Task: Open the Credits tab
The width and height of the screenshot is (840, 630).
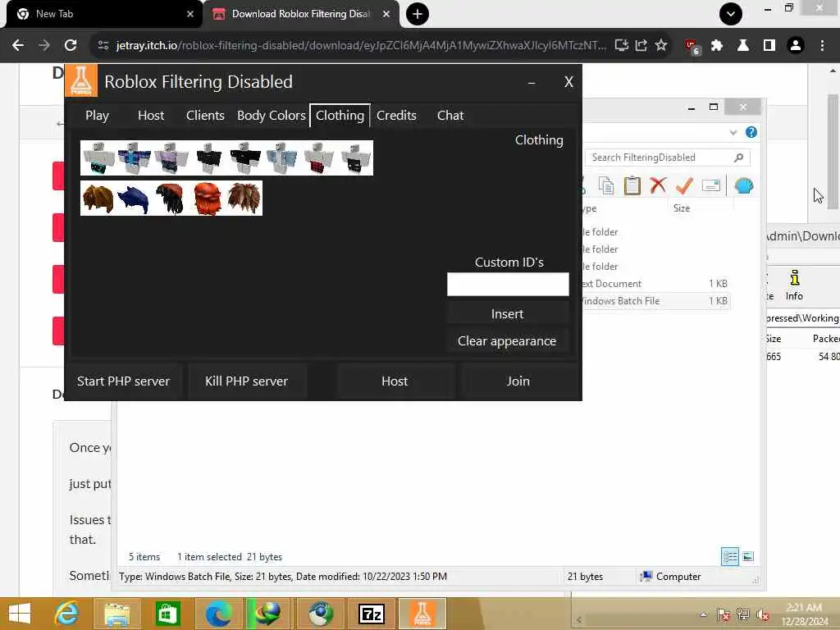Action: [396, 115]
